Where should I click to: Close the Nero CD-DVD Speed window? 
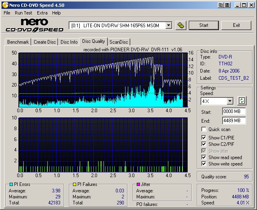point(251,5)
